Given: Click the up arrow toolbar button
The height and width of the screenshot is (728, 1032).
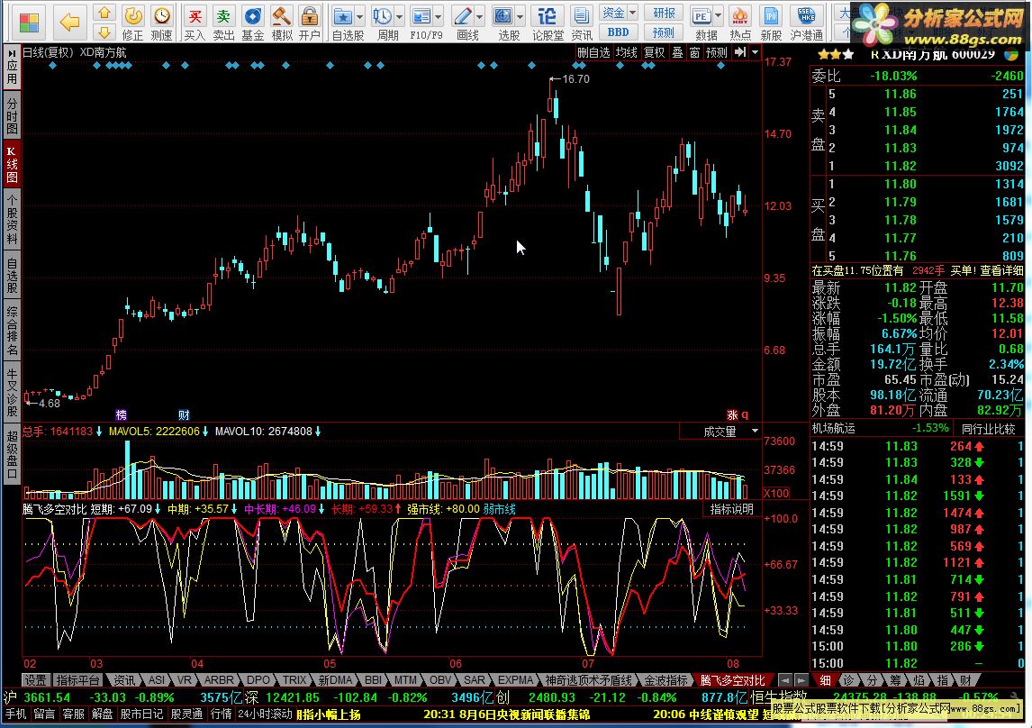Looking at the screenshot, I should (104, 13).
